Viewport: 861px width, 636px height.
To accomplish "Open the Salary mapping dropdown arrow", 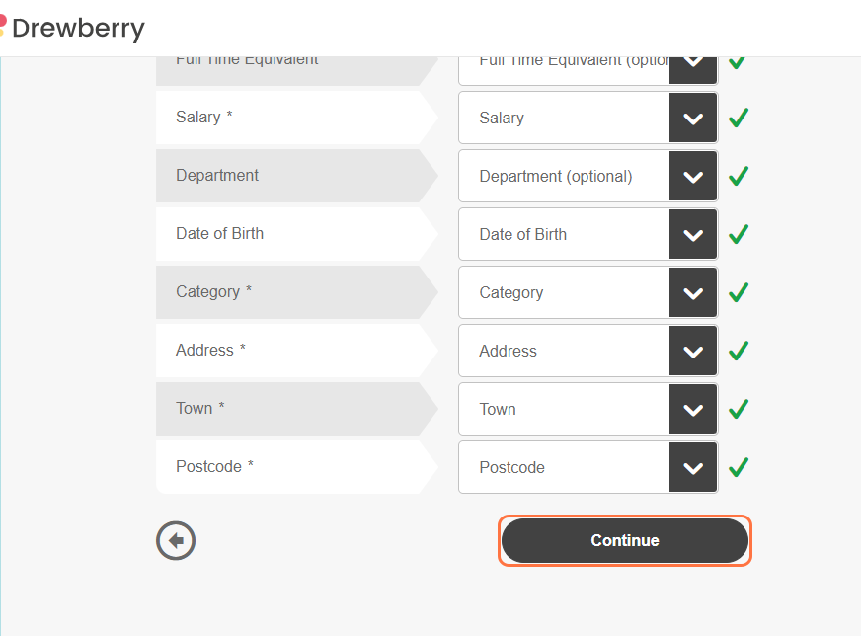I will 693,118.
